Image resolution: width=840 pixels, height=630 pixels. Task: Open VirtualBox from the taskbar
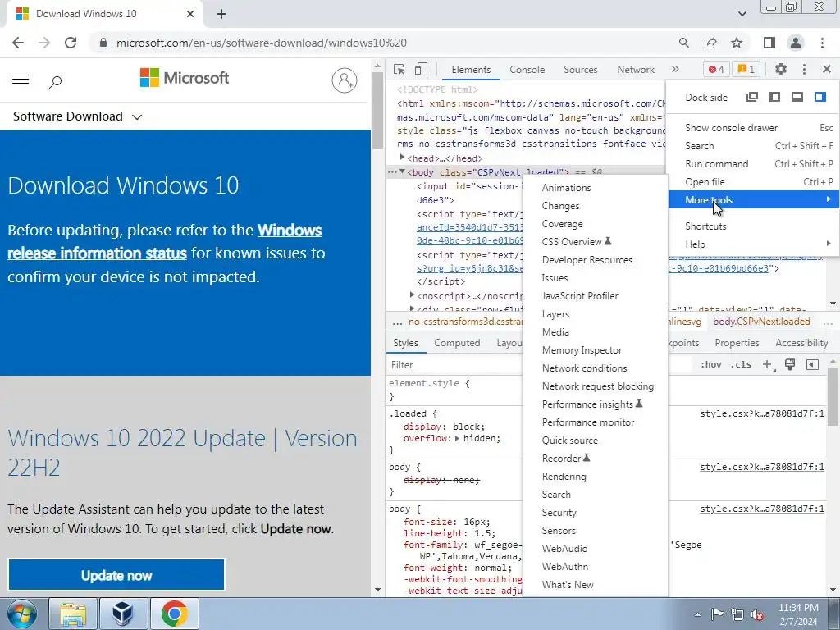[x=123, y=614]
